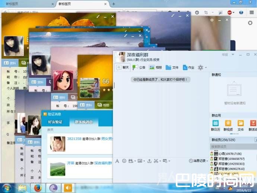Open the 相册 group album
The image size is (257, 193).
(x=155, y=68)
